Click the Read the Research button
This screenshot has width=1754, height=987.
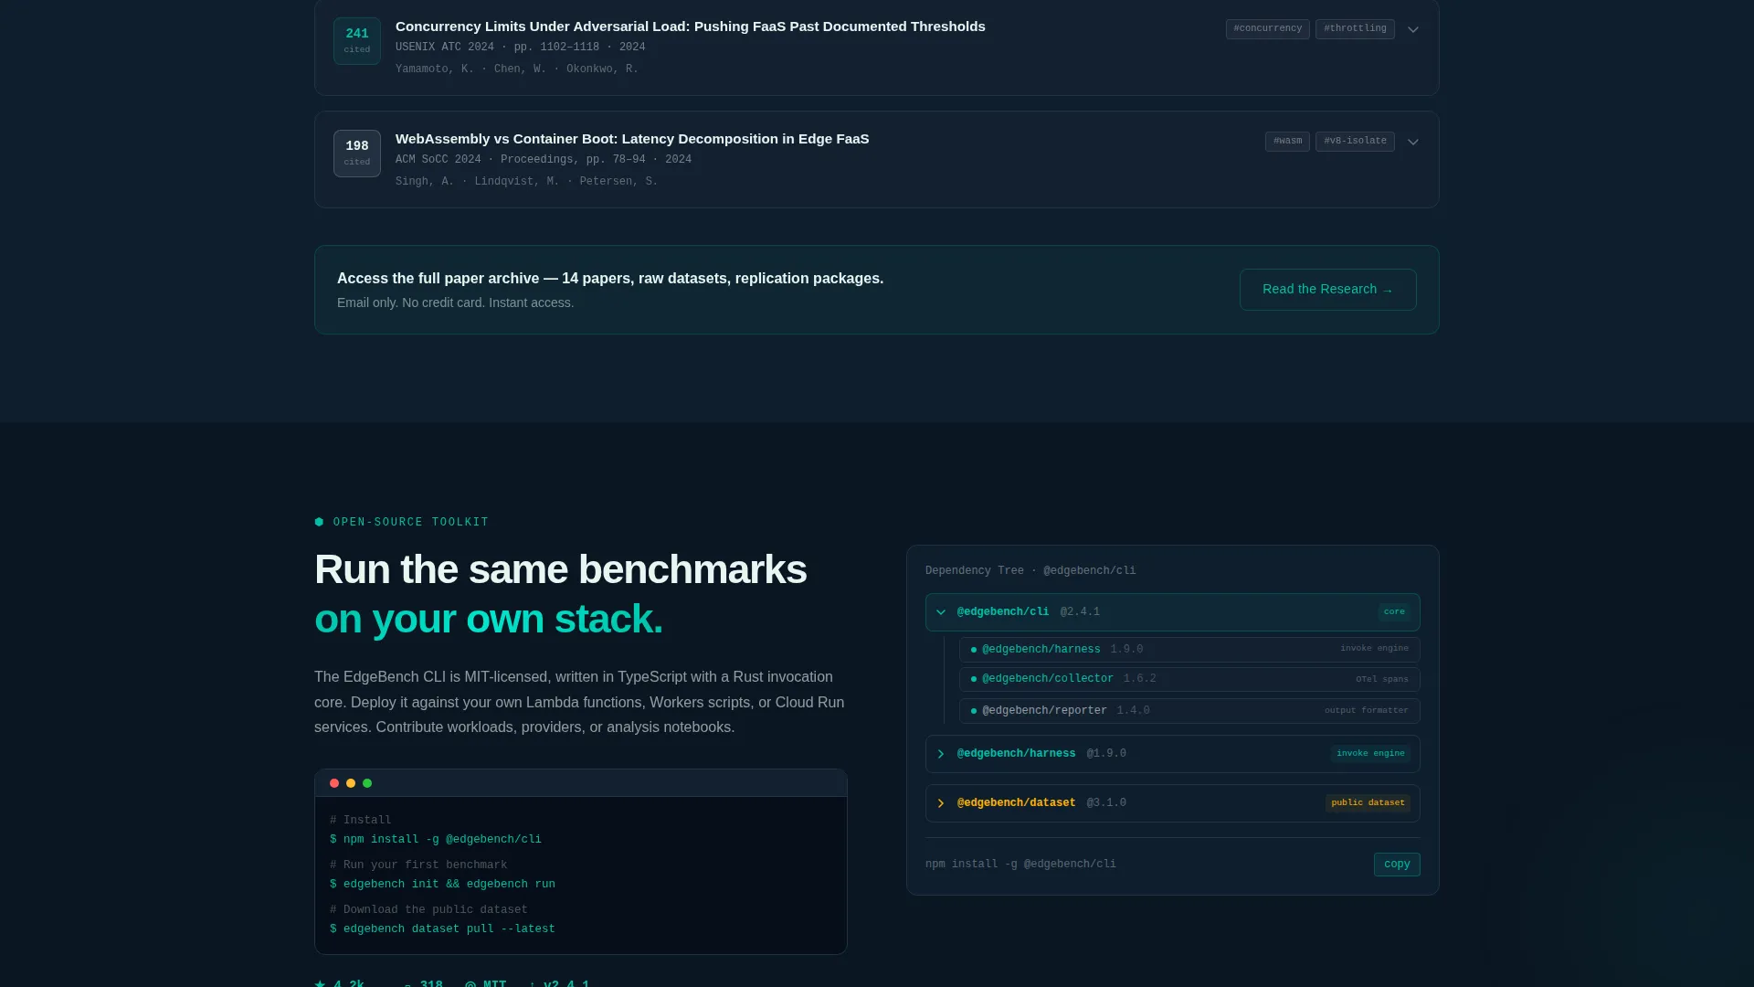point(1327,290)
